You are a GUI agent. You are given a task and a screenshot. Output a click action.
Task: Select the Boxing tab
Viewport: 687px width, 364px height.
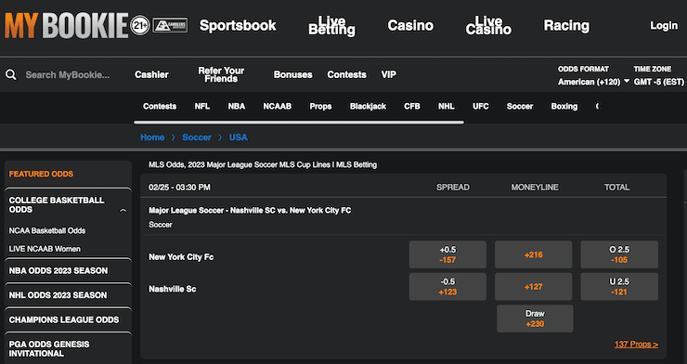coord(564,107)
